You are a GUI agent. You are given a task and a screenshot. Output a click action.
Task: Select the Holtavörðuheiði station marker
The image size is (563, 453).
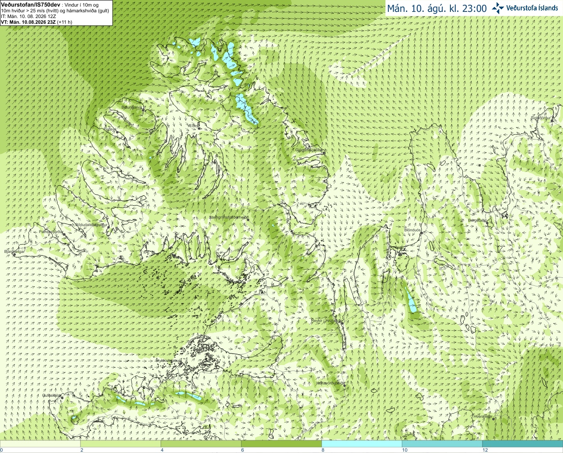click(x=344, y=386)
